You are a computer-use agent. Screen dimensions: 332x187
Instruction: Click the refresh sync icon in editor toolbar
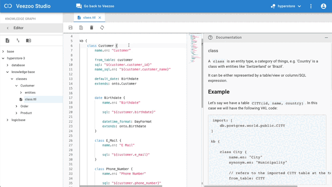point(102,28)
